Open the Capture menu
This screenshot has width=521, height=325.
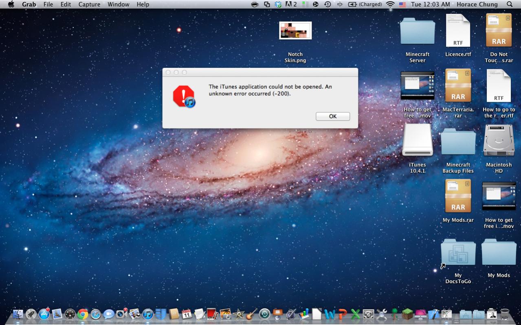pyautogui.click(x=89, y=4)
